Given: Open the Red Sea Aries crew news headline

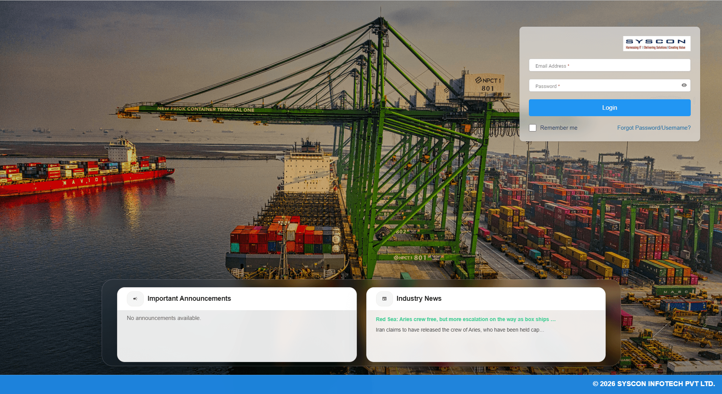Looking at the screenshot, I should tap(465, 319).
